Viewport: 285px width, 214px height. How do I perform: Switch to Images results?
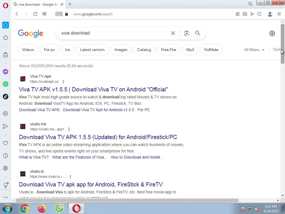(x=121, y=50)
